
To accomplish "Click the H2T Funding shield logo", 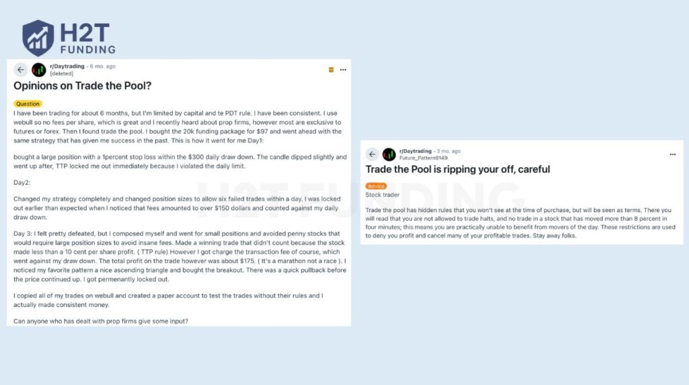I will point(38,38).
